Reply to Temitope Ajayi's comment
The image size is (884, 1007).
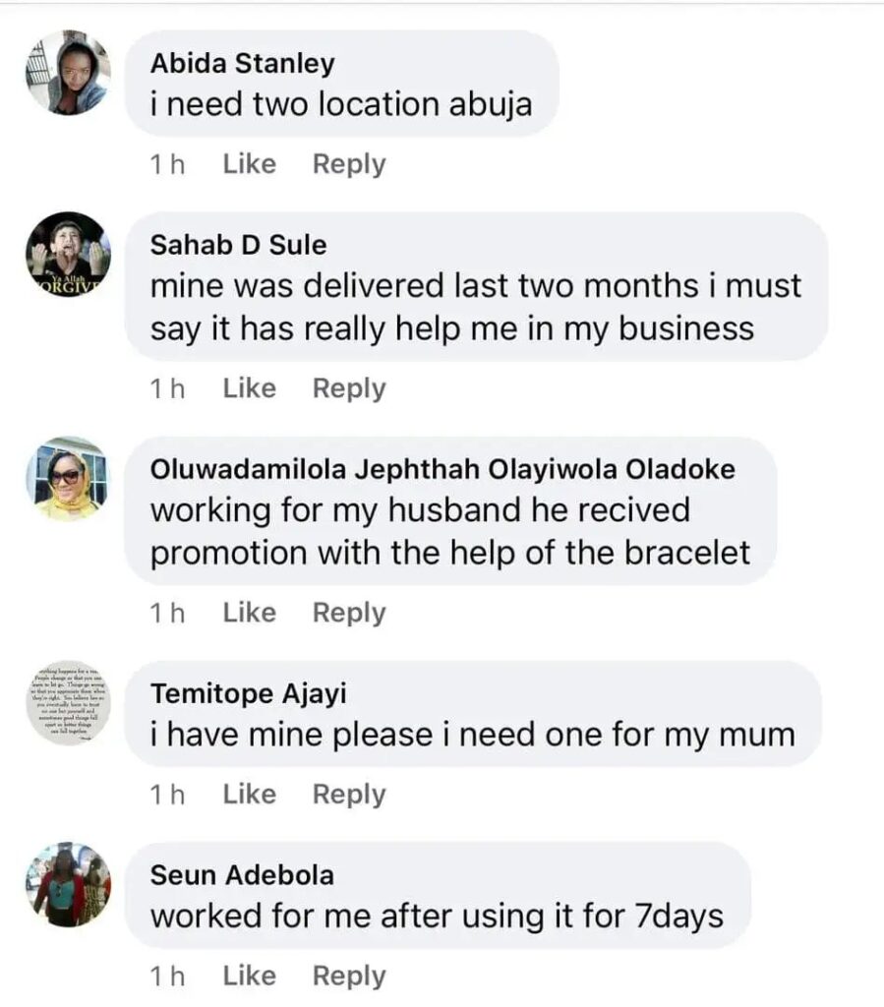[x=349, y=794]
